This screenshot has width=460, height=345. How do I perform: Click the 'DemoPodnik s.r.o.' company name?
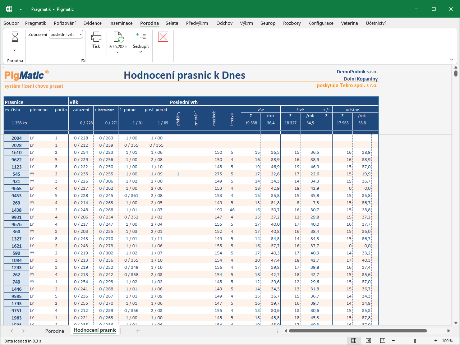(x=357, y=72)
